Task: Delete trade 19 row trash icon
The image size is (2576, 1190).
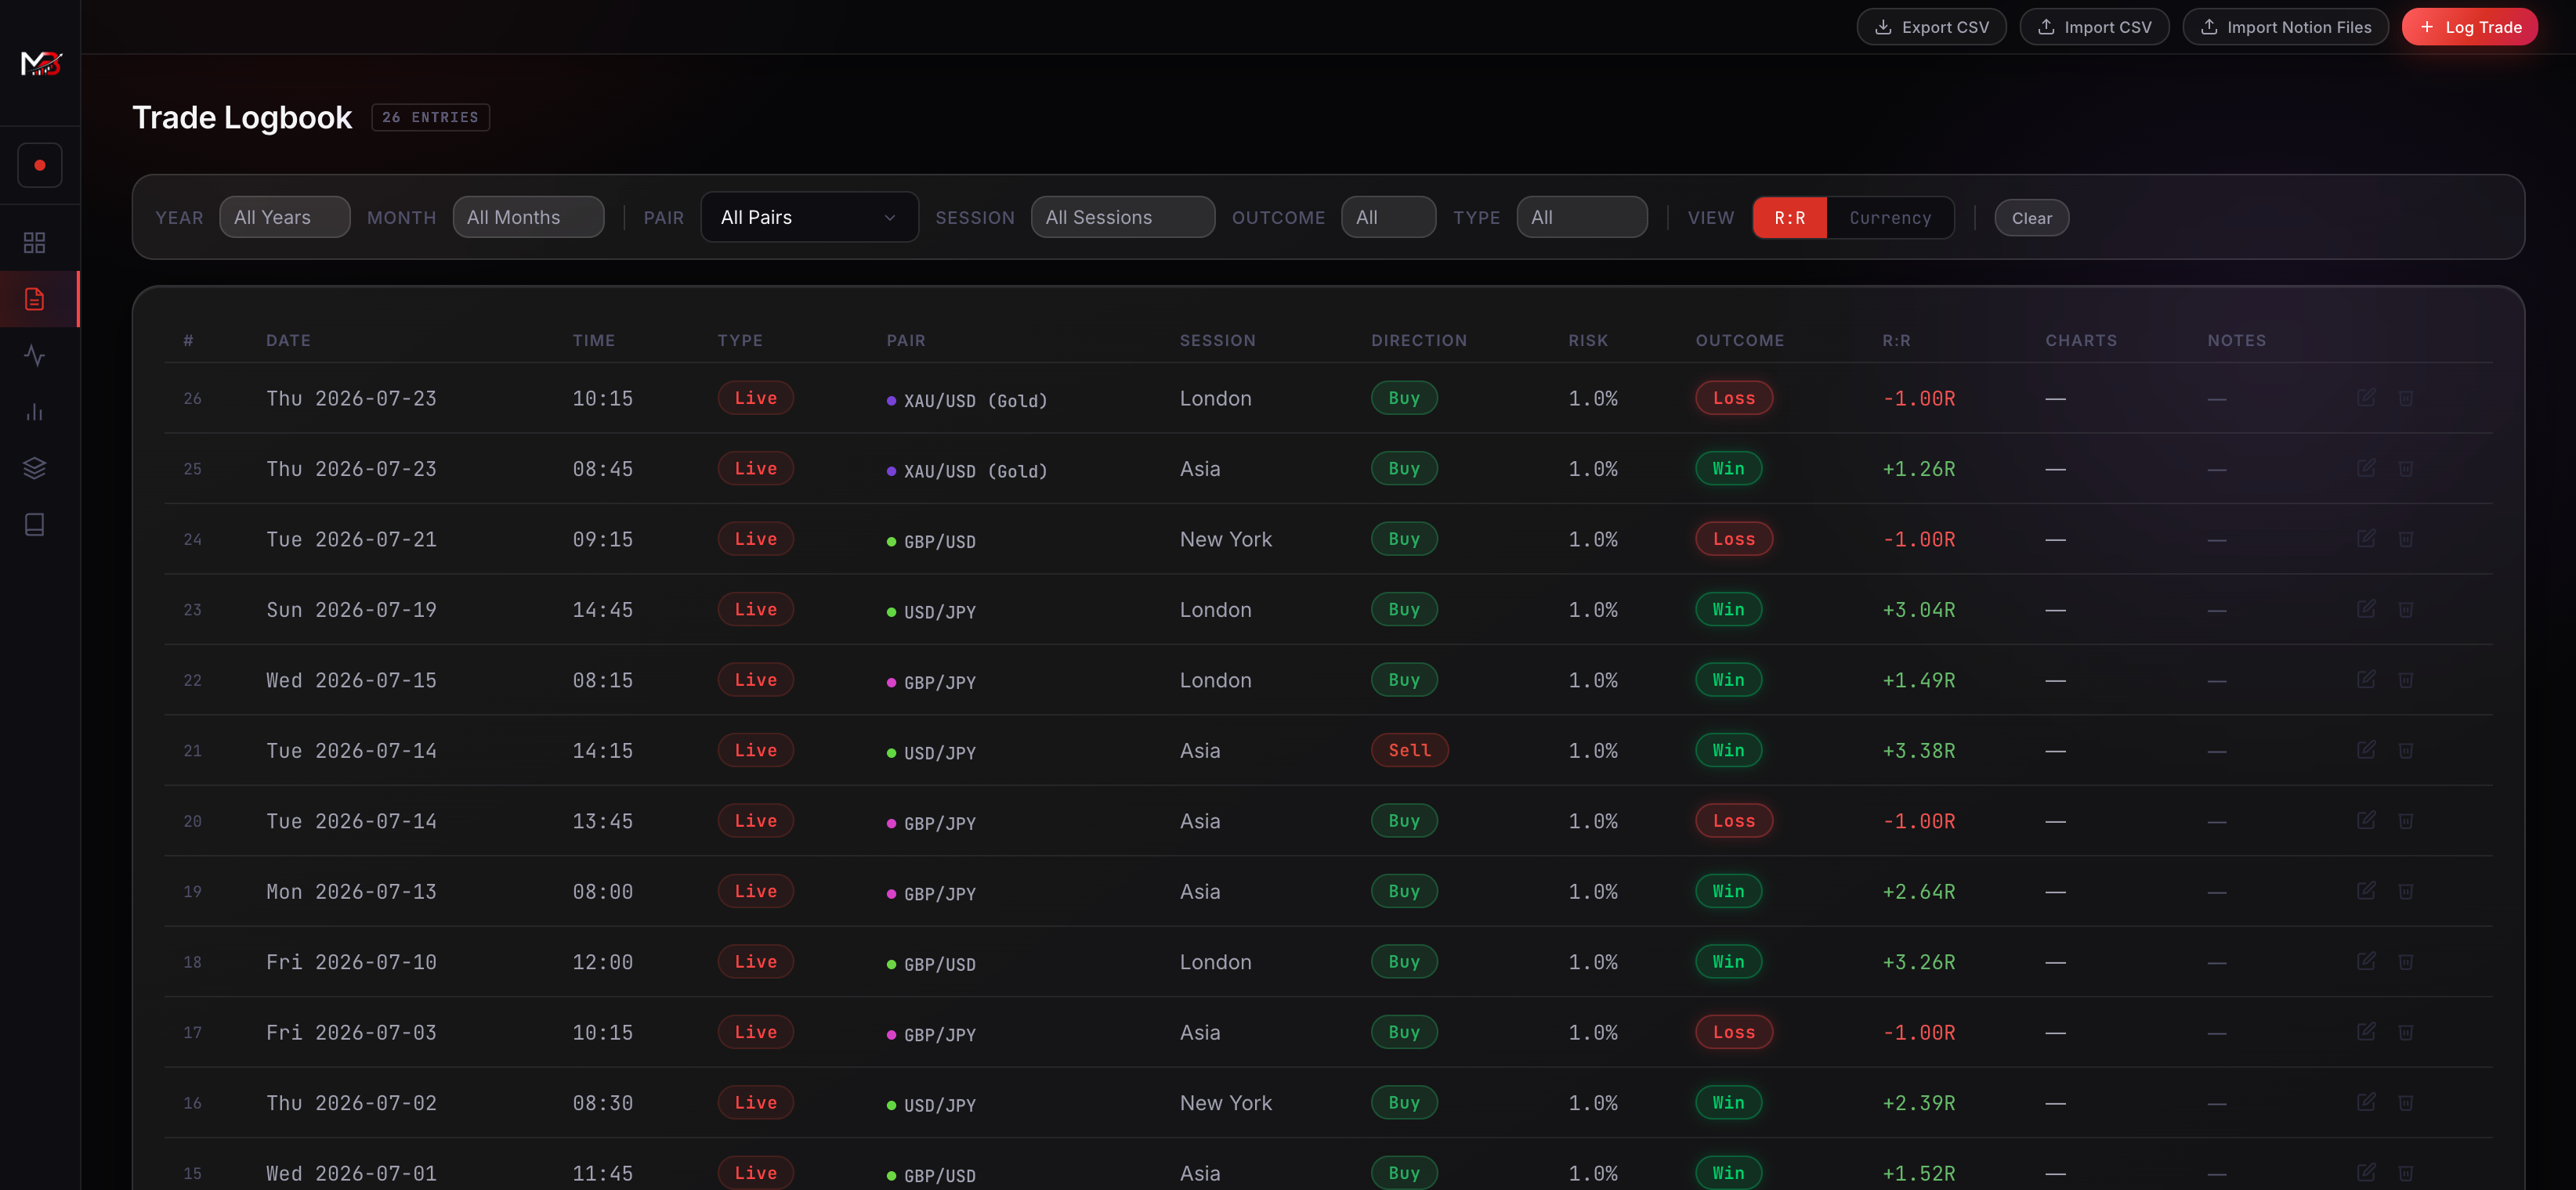Action: (x=2406, y=891)
